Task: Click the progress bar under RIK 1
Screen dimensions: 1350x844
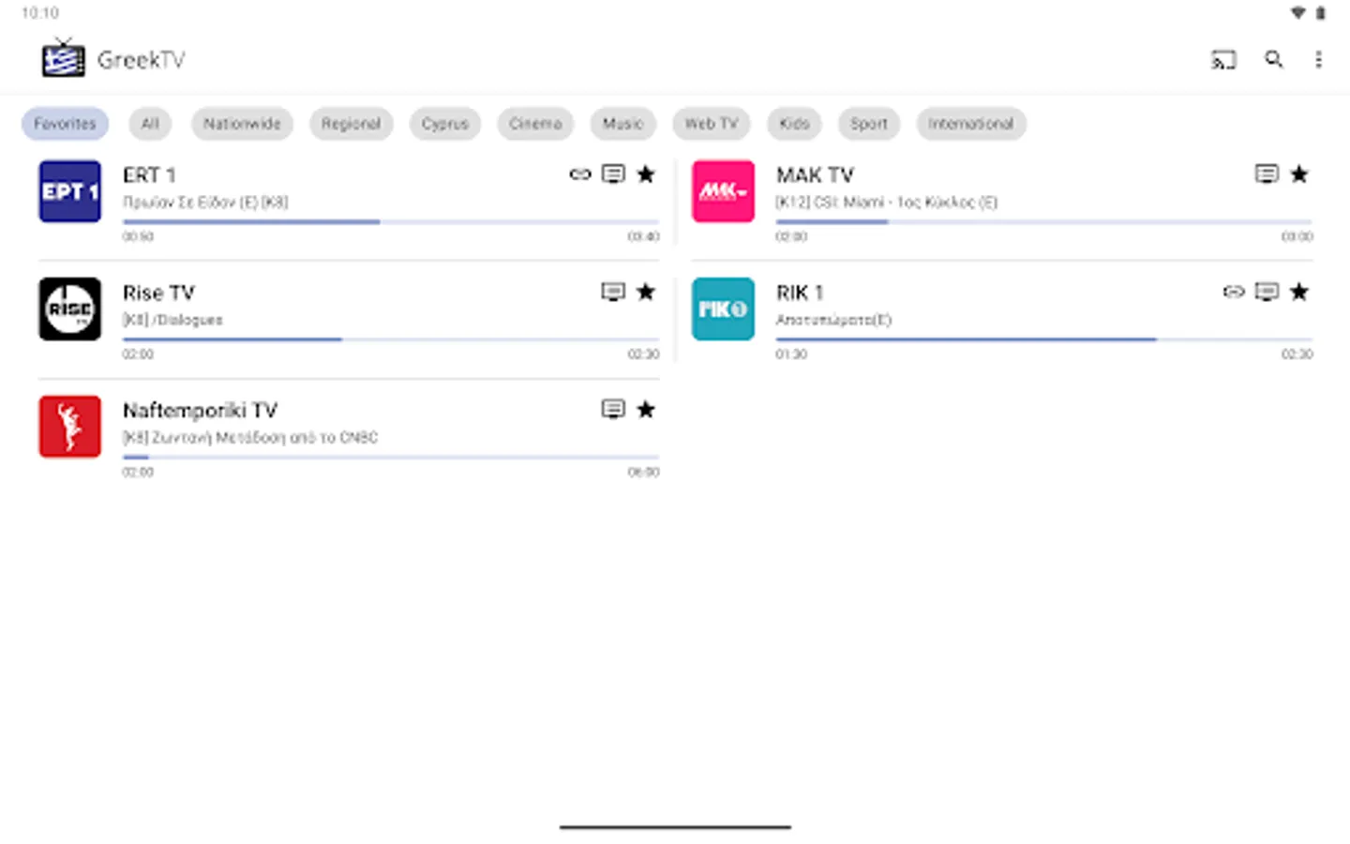Action: coord(1045,339)
